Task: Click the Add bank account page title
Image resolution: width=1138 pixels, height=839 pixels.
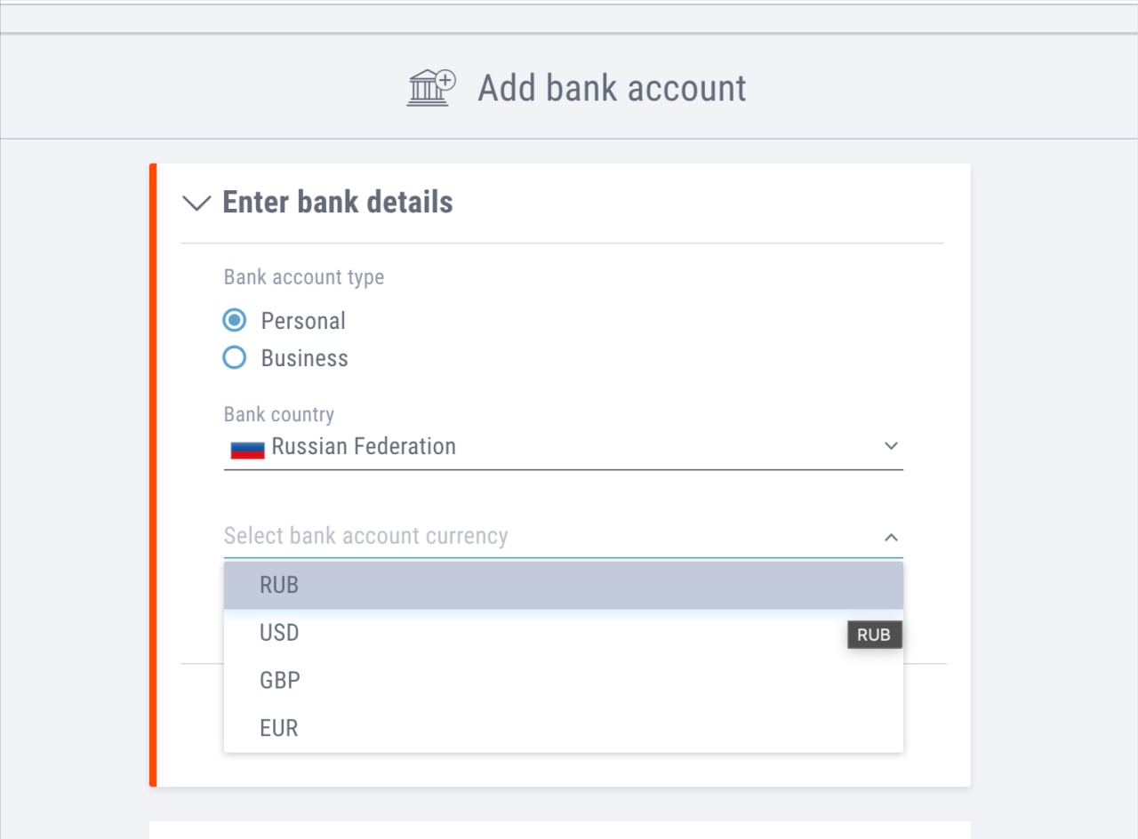Action: (x=612, y=88)
